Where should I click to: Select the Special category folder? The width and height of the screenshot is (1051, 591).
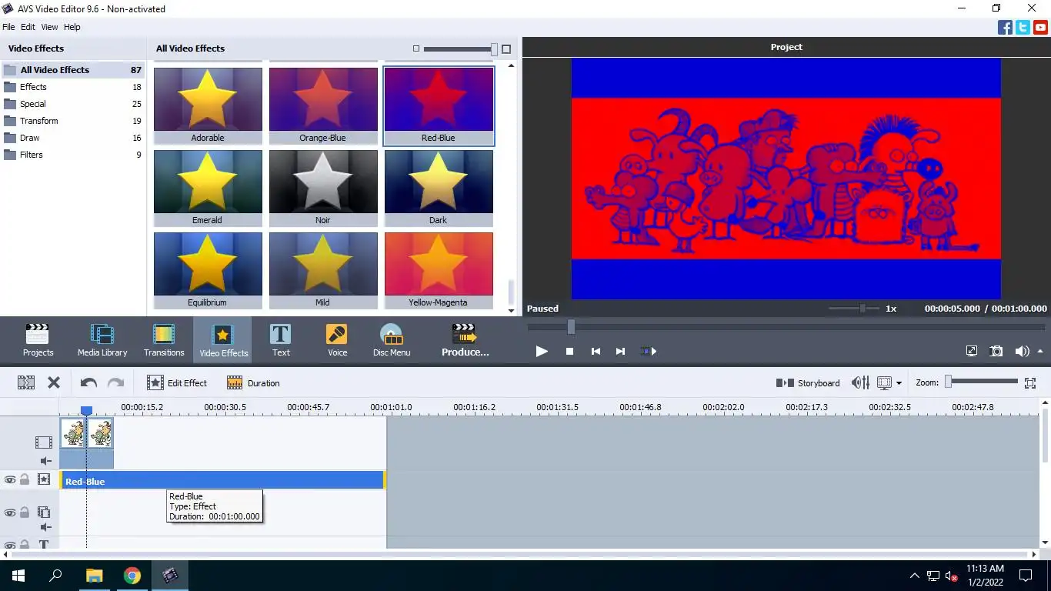click(72, 104)
